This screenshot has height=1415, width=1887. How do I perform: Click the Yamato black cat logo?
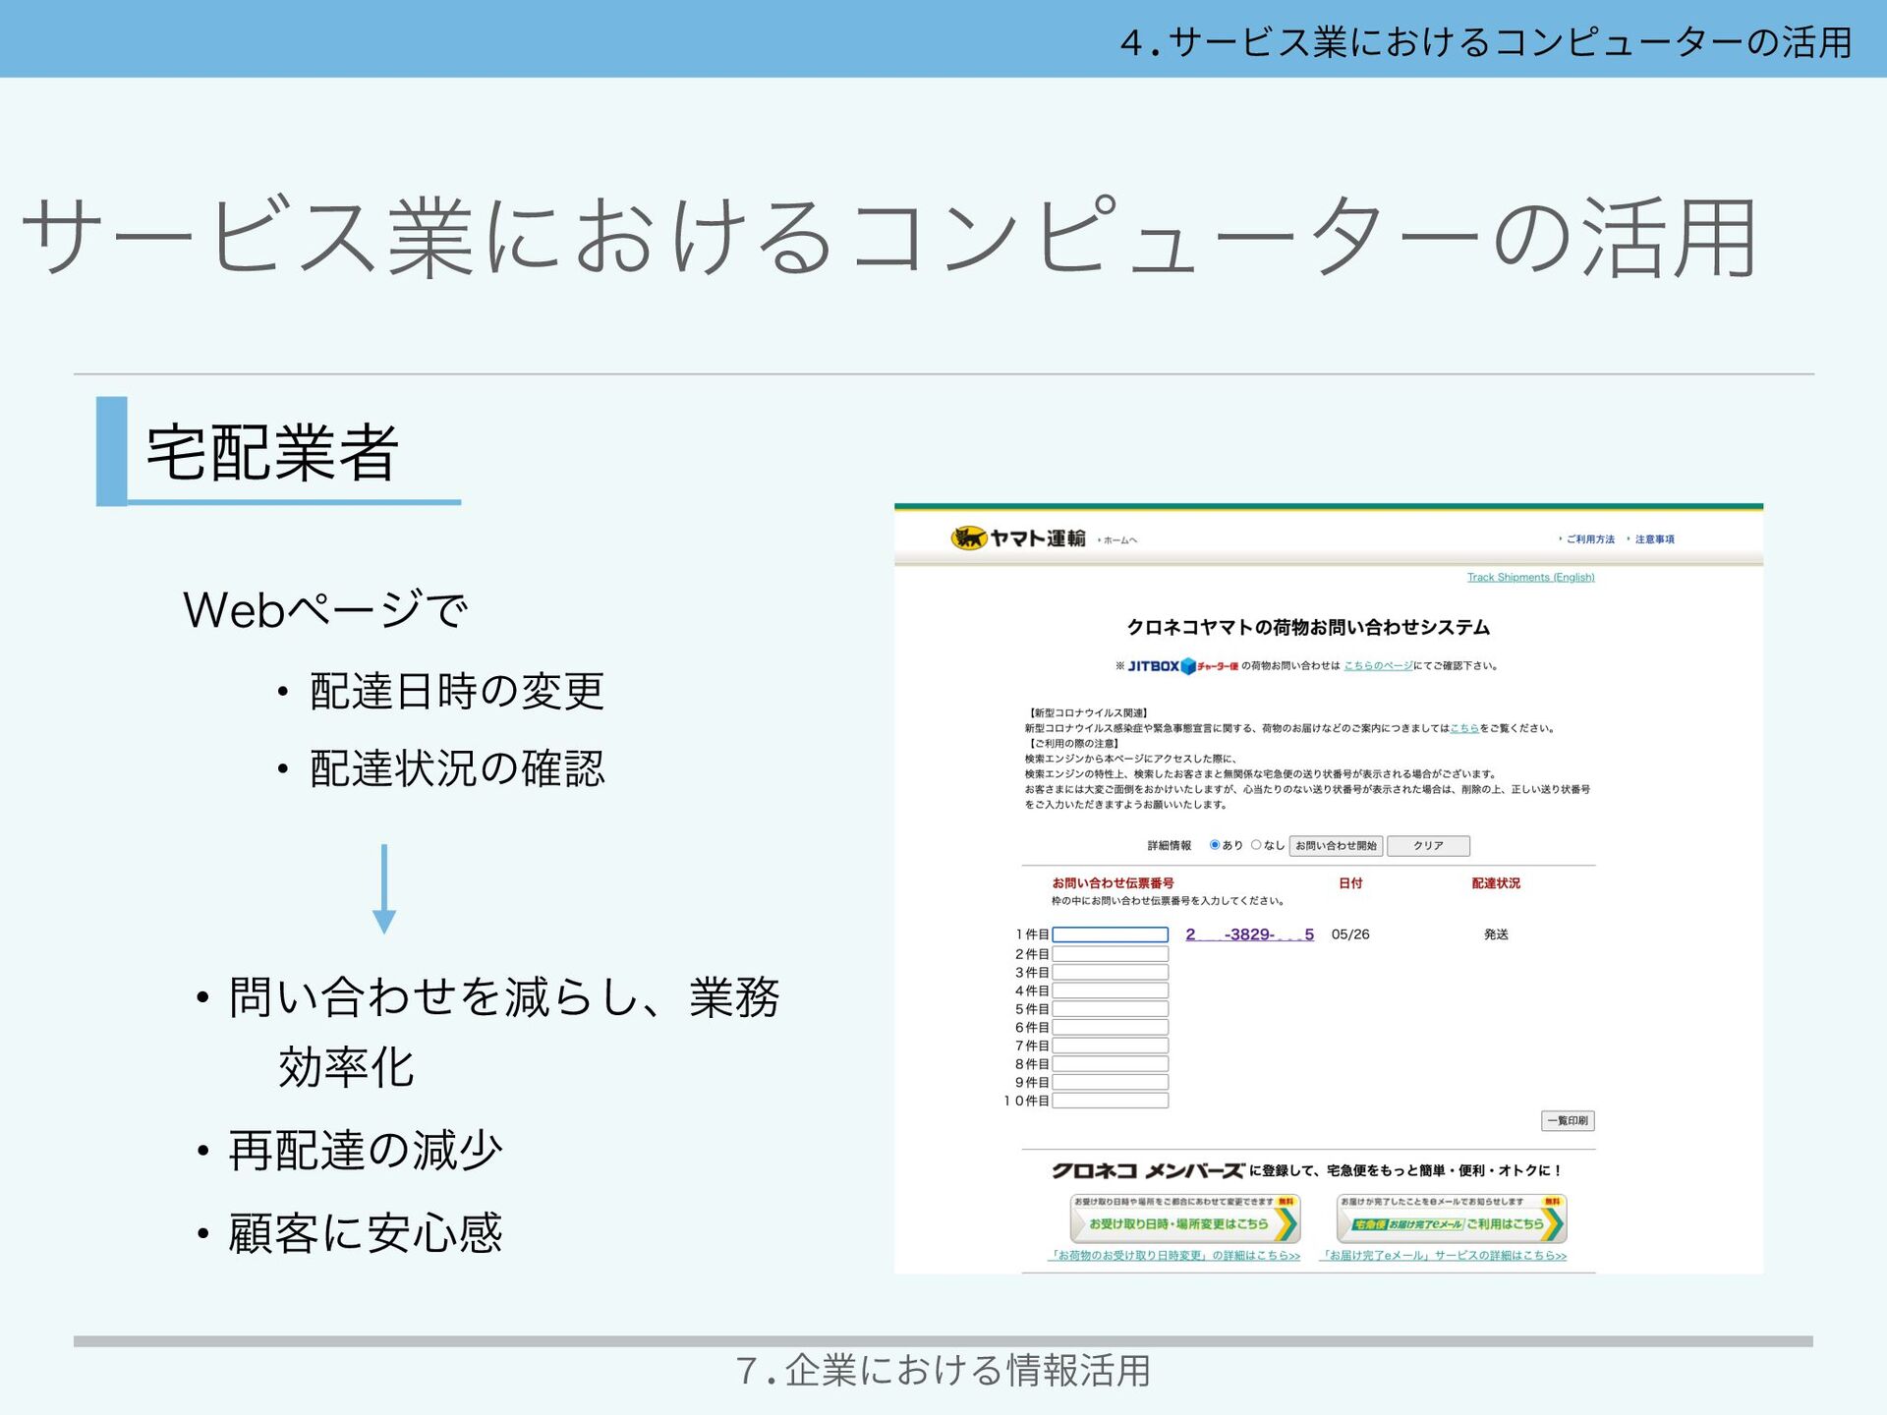pos(968,538)
